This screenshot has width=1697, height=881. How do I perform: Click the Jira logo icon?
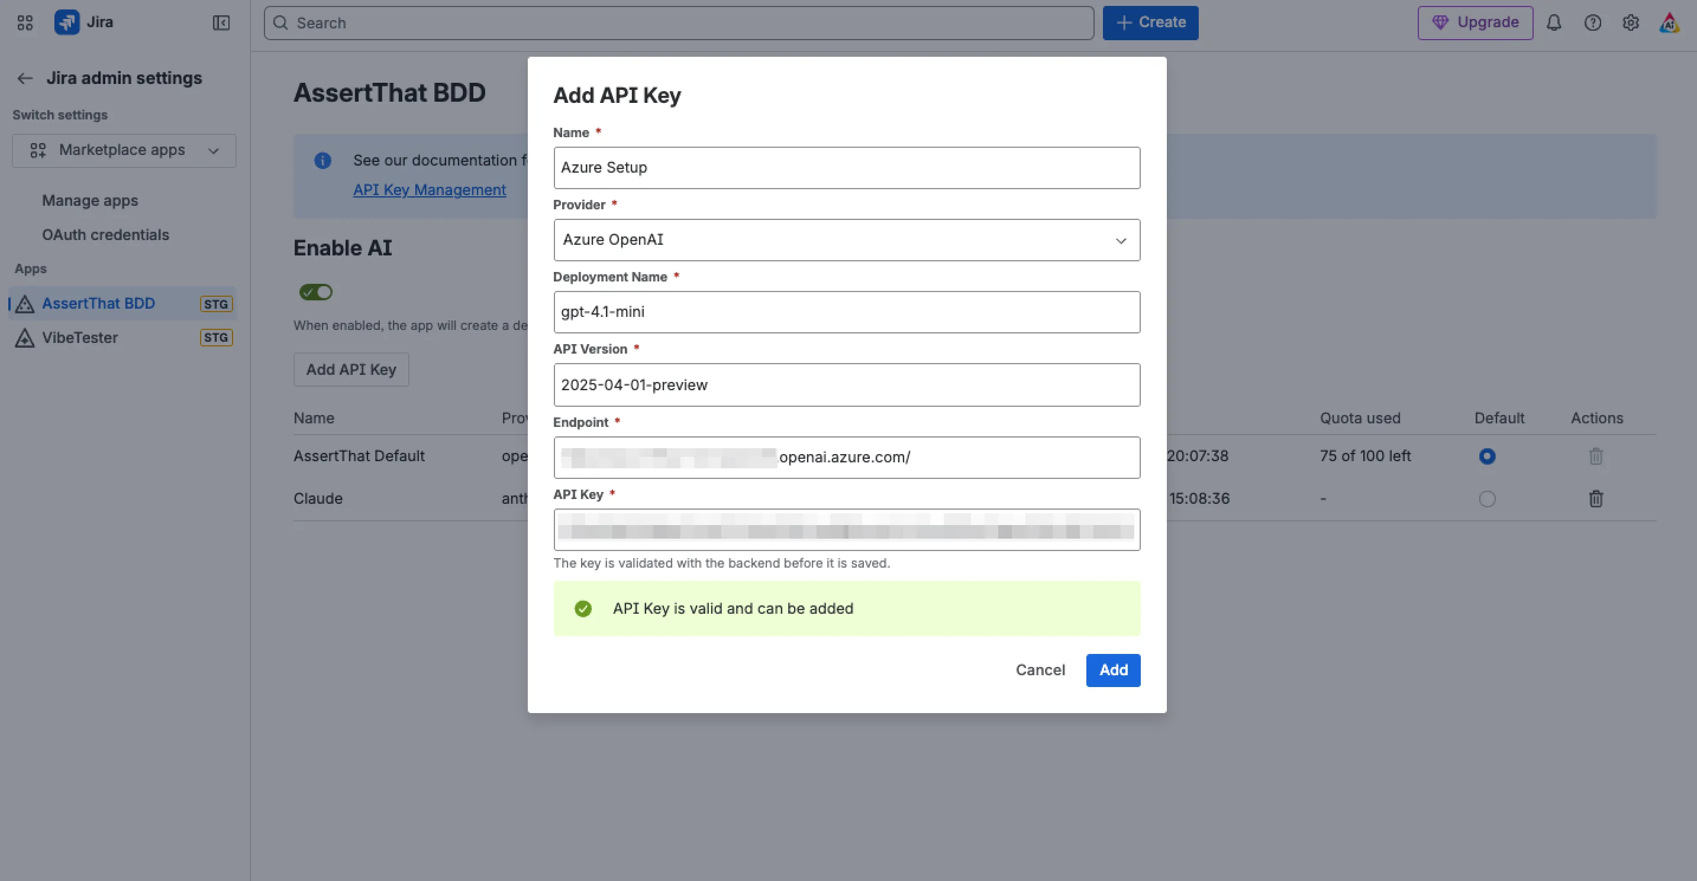pos(66,22)
